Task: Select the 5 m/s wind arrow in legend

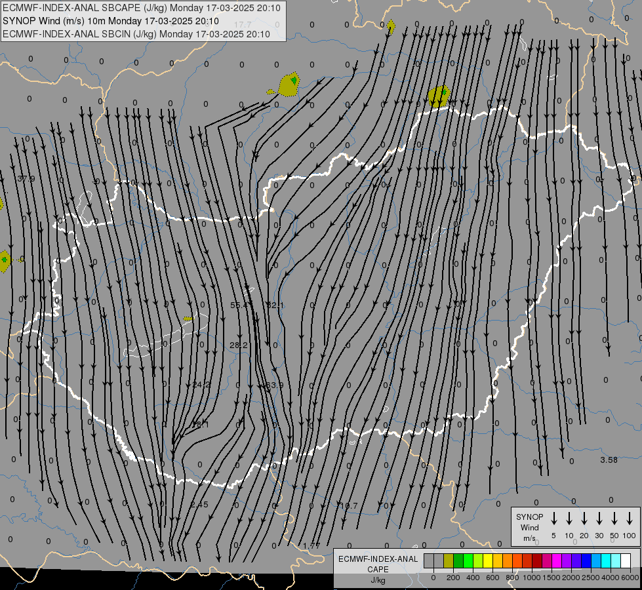Action: [x=553, y=519]
